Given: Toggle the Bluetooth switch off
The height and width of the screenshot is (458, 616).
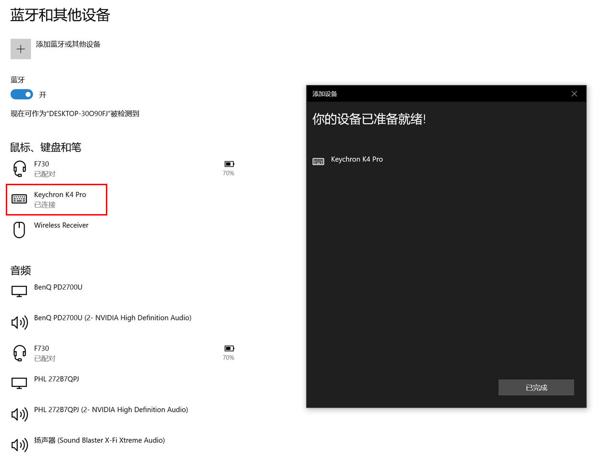Looking at the screenshot, I should 22,94.
